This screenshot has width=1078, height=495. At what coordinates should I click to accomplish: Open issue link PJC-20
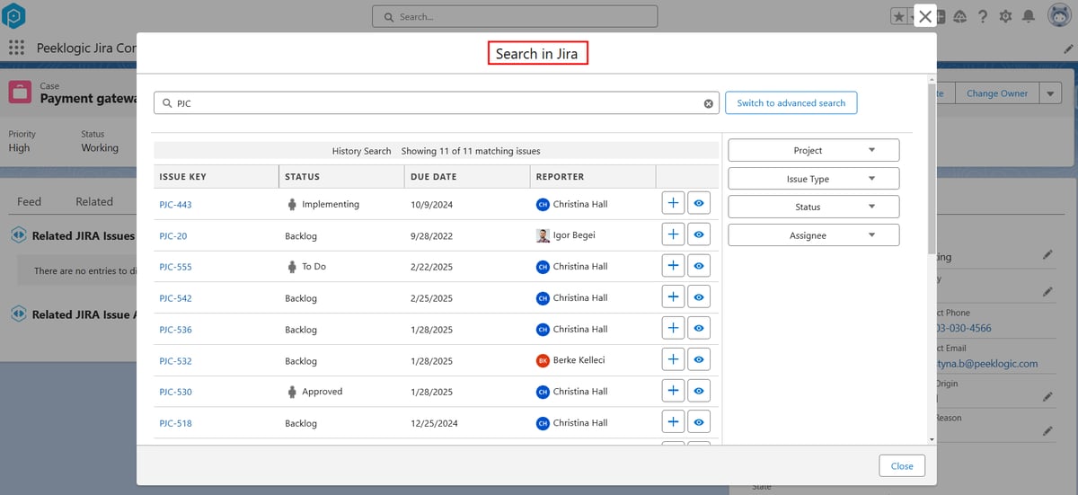pyautogui.click(x=172, y=236)
